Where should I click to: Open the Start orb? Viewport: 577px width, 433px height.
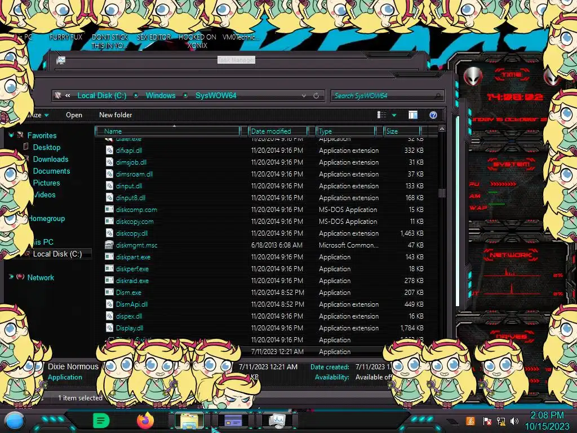pos(14,422)
